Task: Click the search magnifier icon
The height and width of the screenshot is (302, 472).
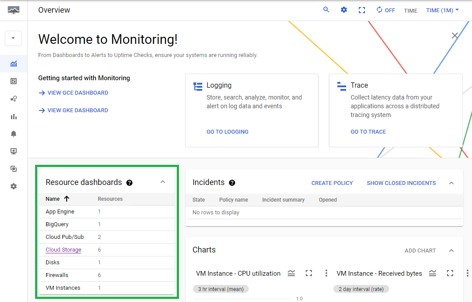Action: (x=326, y=10)
